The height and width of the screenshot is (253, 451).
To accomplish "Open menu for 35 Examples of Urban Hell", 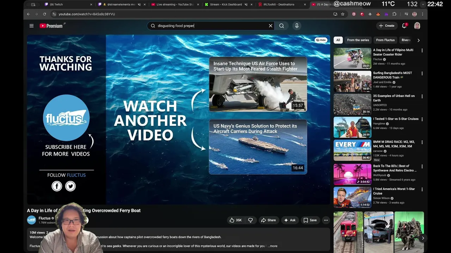I will pyautogui.click(x=422, y=96).
